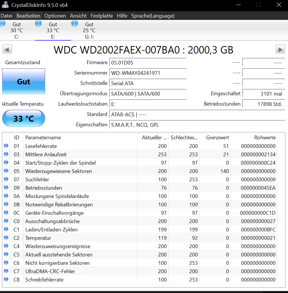Click status dot of Geräte-Einschaltvorgänge row
Screen dimensions: 288x293
coord(6,212)
